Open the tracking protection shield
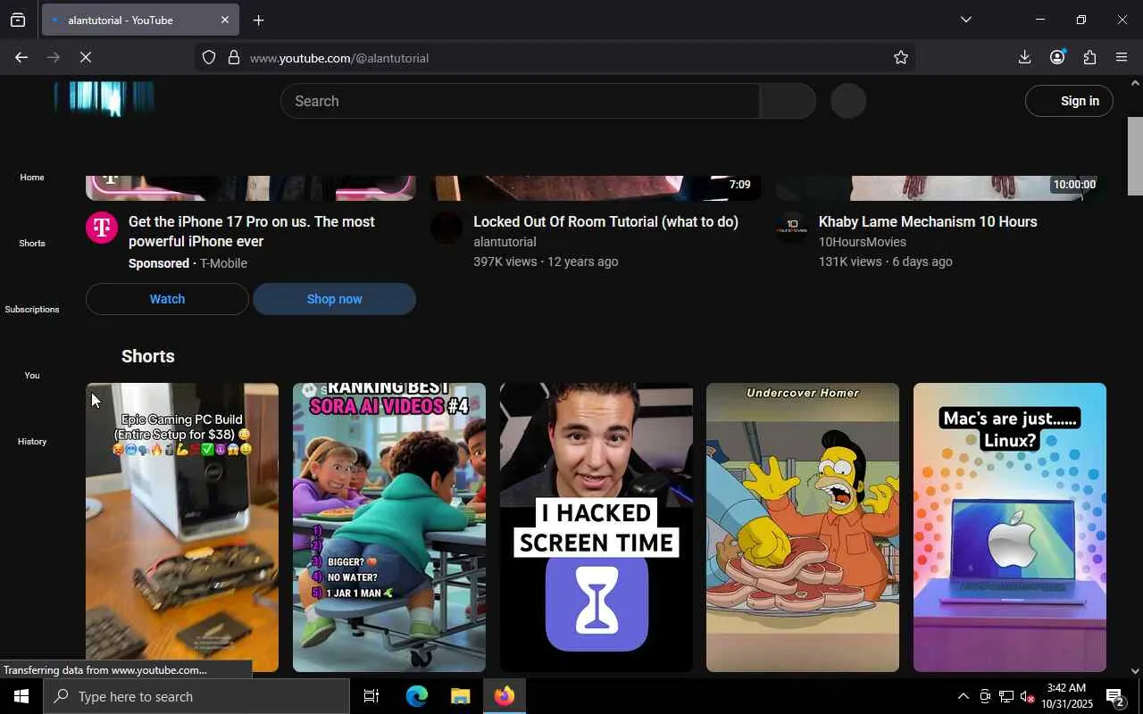Screen dimensions: 1143x714 [x=208, y=57]
